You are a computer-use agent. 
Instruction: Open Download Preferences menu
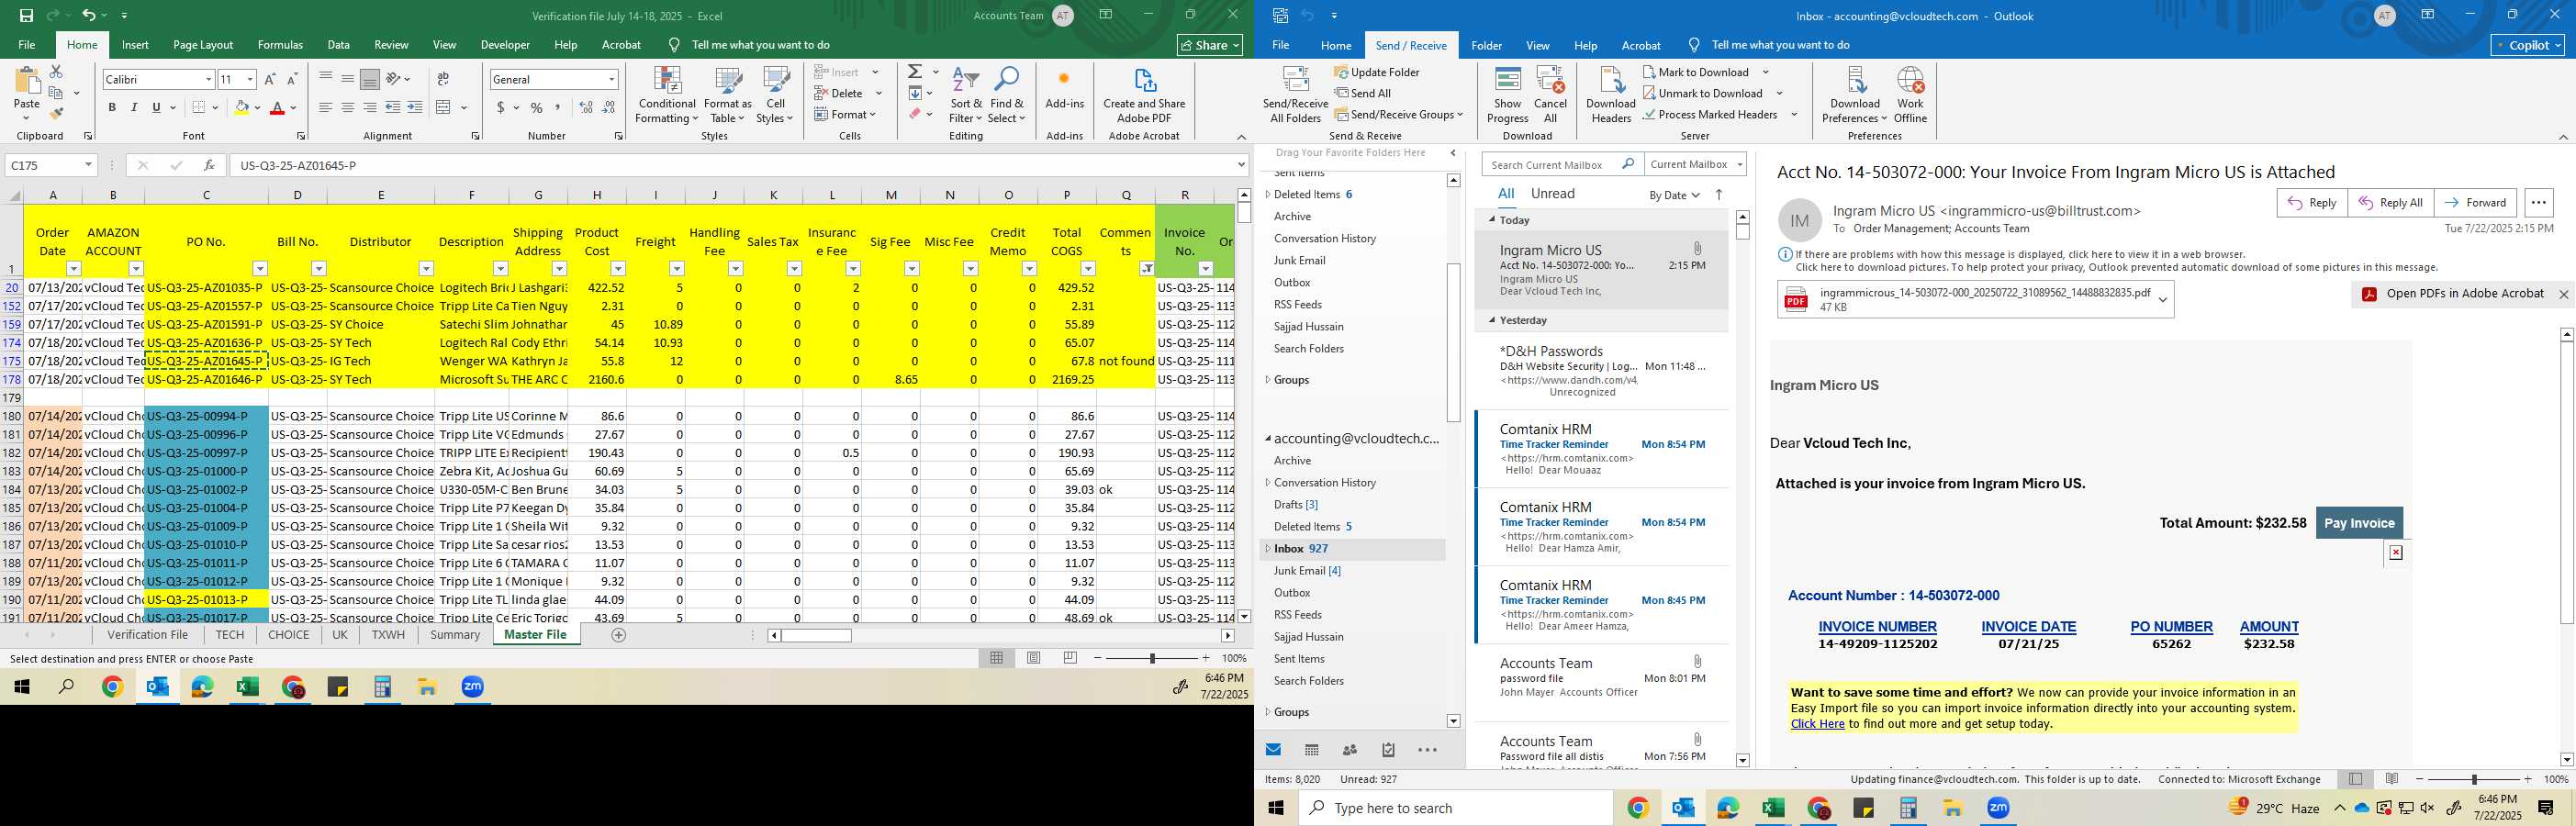coord(1855,95)
